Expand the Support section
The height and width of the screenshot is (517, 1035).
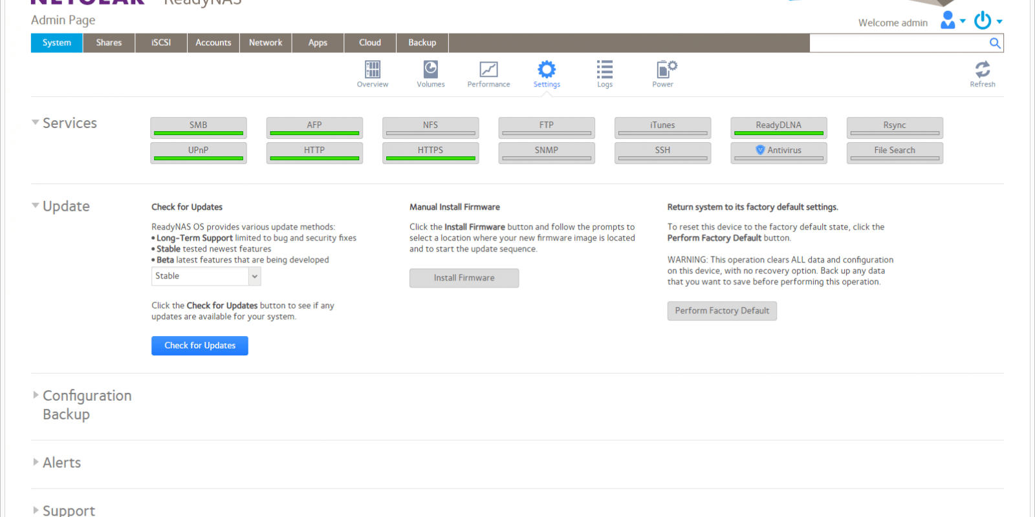click(x=36, y=510)
